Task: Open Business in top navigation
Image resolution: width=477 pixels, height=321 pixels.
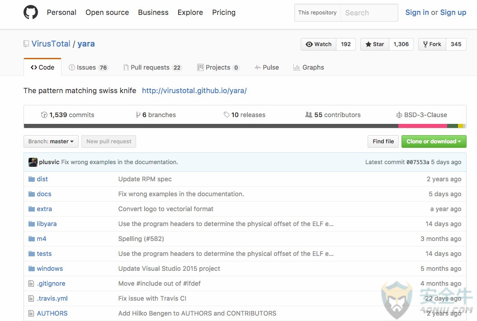Action: coord(153,13)
